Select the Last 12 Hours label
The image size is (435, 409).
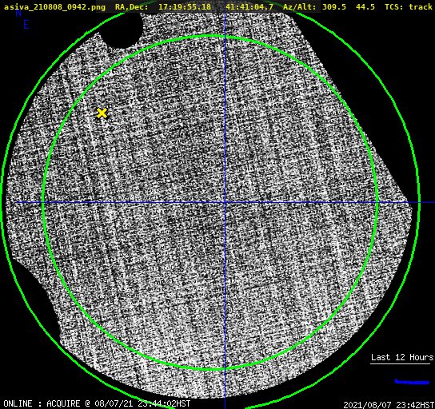402,357
